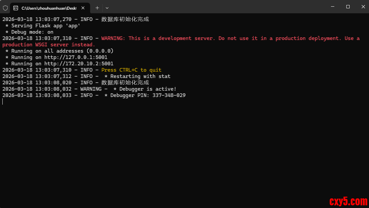The image size is (369, 208).
Task: Click the yellow Press CTRL+C to quit text
Action: click(131, 70)
